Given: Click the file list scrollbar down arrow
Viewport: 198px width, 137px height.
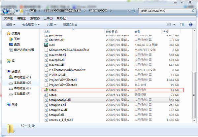Looking at the screenshot, I should (194, 120).
